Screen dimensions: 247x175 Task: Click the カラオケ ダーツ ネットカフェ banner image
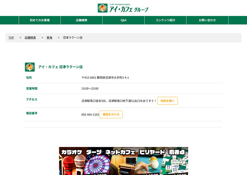[123, 161]
